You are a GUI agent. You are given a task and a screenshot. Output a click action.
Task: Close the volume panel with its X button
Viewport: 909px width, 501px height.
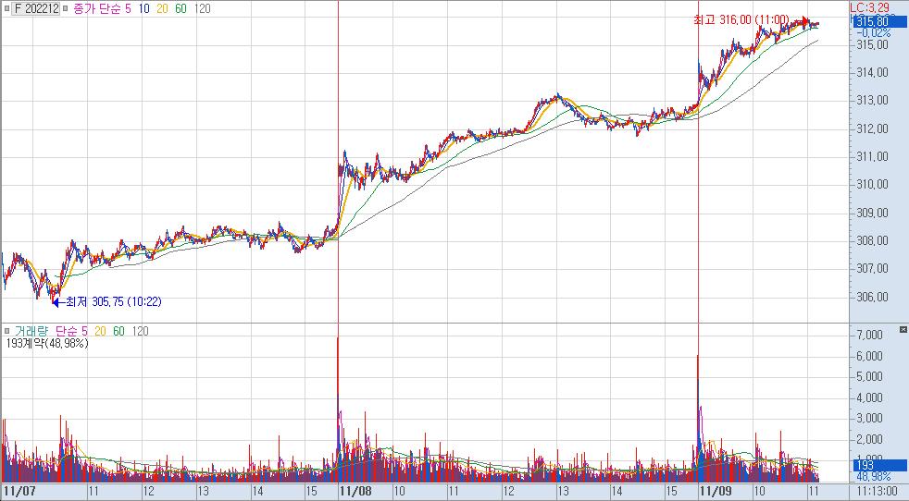coord(903,329)
